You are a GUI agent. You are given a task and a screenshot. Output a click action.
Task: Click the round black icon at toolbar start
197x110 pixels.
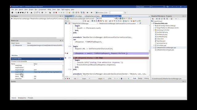coord(12,13)
